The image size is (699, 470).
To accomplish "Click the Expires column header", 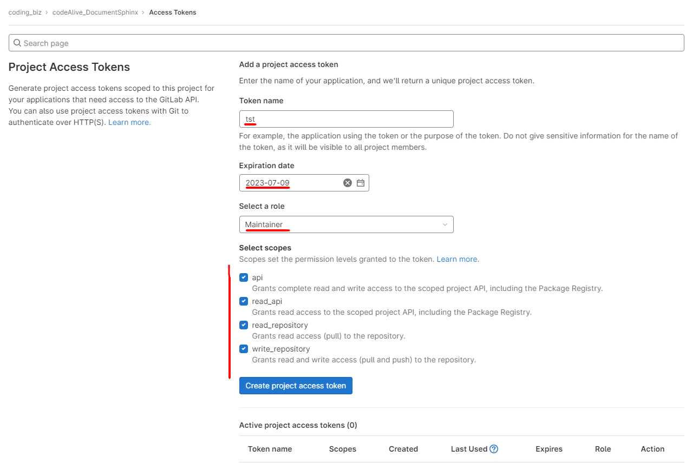I will pos(548,449).
